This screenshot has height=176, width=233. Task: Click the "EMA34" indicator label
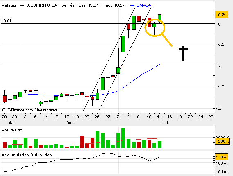click(x=144, y=5)
